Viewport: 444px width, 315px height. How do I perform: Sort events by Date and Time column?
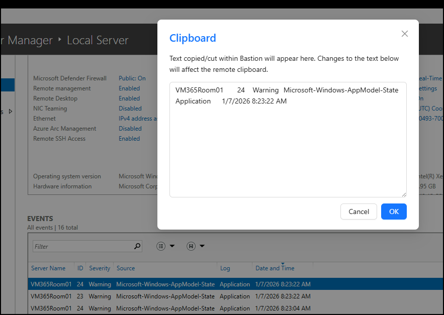tap(275, 268)
